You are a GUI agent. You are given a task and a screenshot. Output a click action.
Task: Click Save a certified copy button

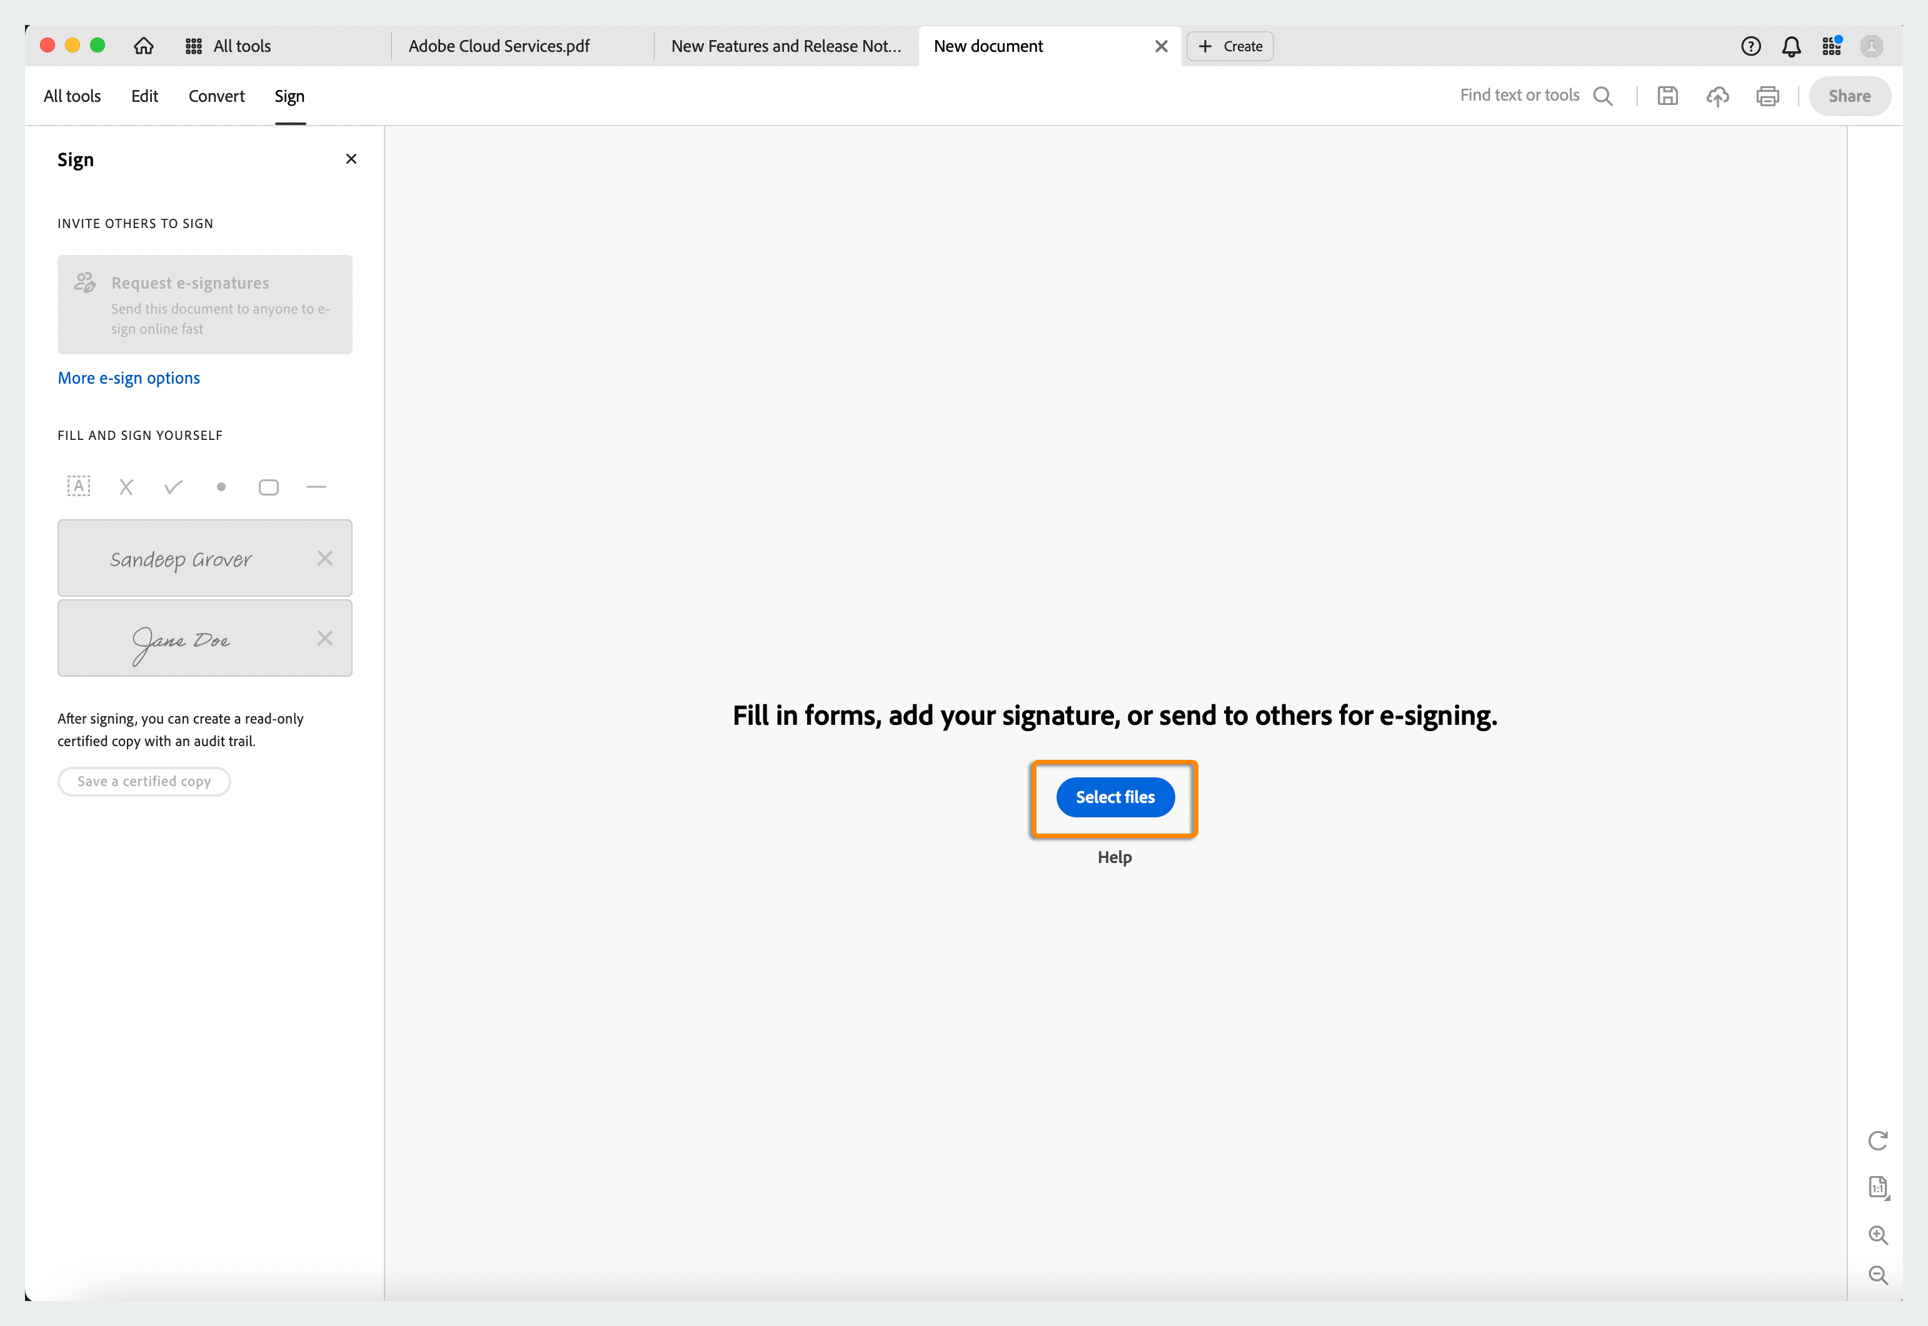point(144,781)
